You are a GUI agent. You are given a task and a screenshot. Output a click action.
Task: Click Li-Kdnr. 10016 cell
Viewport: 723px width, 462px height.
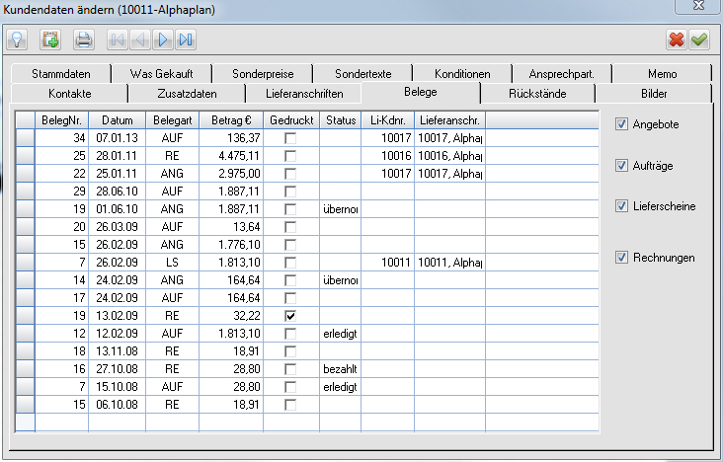click(x=388, y=156)
